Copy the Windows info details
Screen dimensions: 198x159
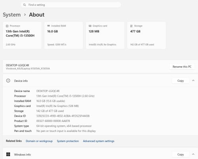[181, 154]
